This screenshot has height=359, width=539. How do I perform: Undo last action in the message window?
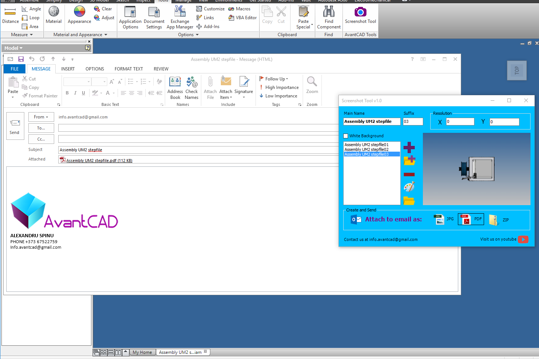click(x=32, y=59)
